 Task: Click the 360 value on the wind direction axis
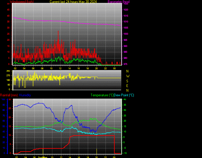click(8, 71)
